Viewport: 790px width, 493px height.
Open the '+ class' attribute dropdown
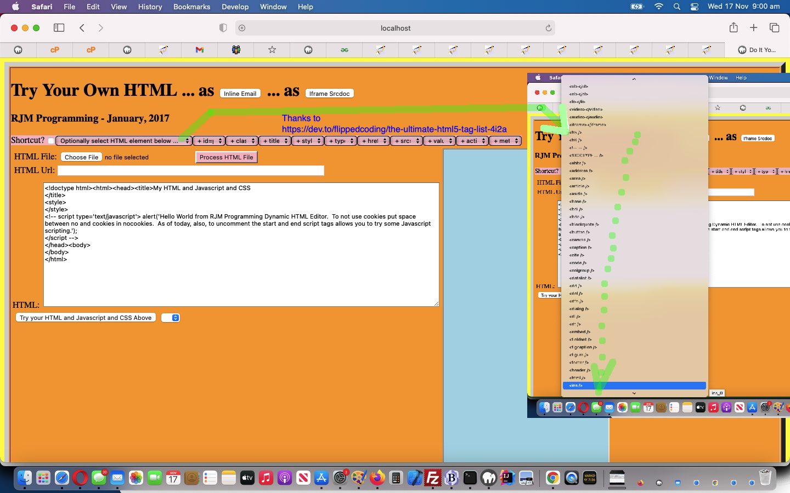[x=241, y=141]
